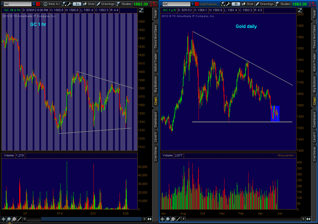Toggle the scale curve icon on left chart

pos(141,10)
